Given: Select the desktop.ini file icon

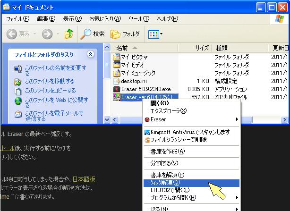Looking at the screenshot, I should [117, 81].
